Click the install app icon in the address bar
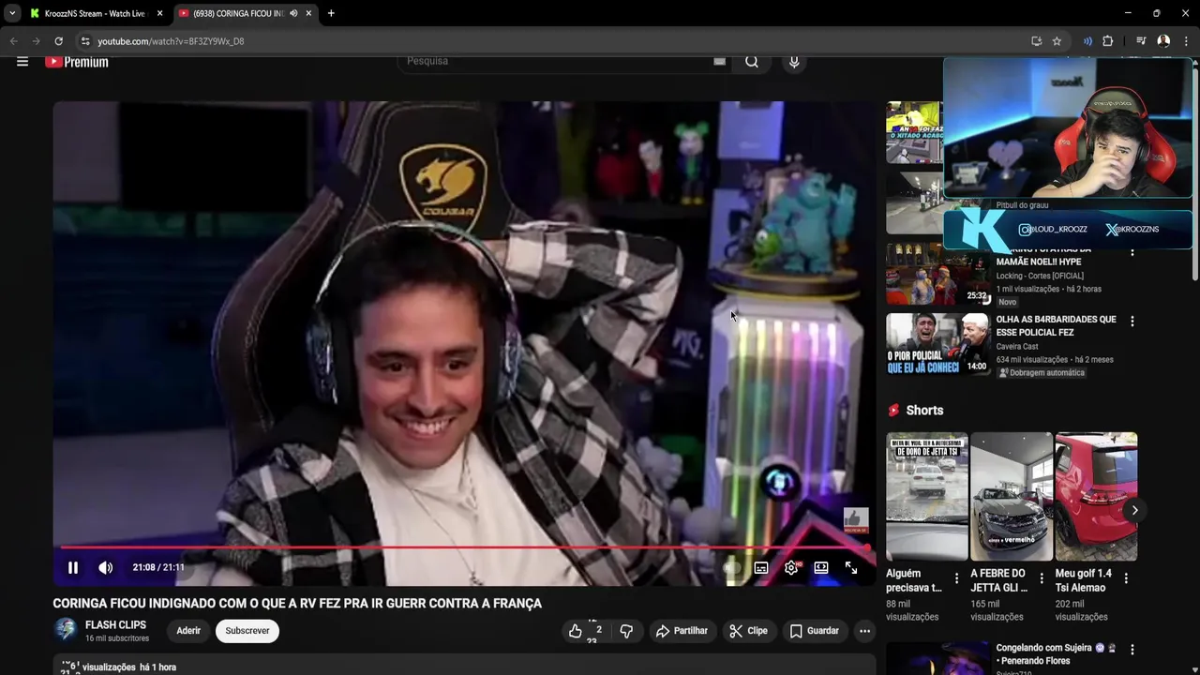This screenshot has width=1200, height=675. [1036, 41]
